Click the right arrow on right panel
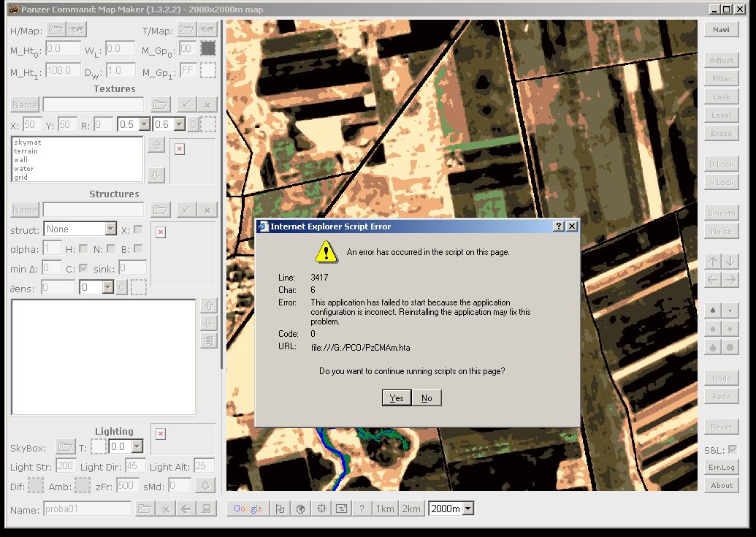This screenshot has height=537, width=756. pyautogui.click(x=730, y=280)
